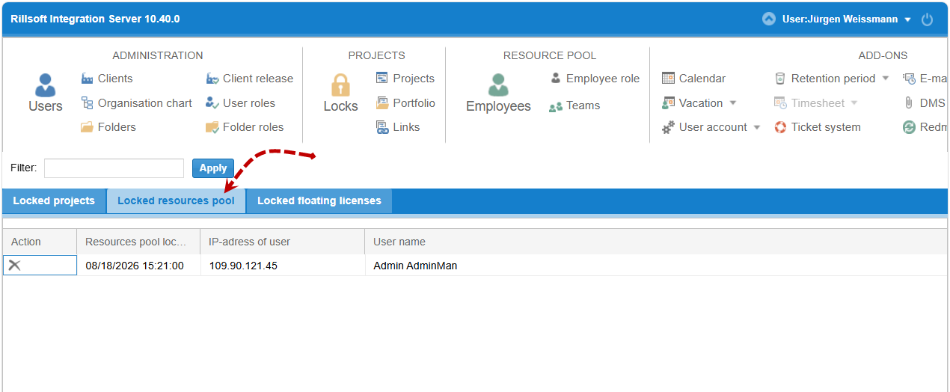The height and width of the screenshot is (392, 950).
Task: Sort by IP-adress of user column
Action: [282, 242]
